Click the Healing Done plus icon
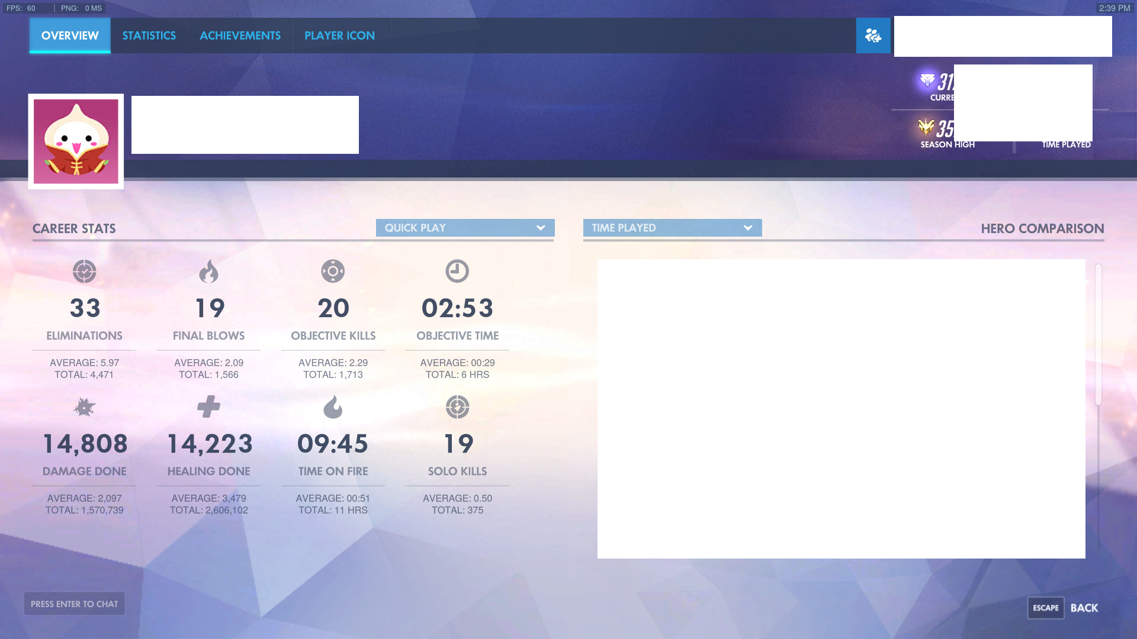The height and width of the screenshot is (639, 1137). pyautogui.click(x=208, y=407)
